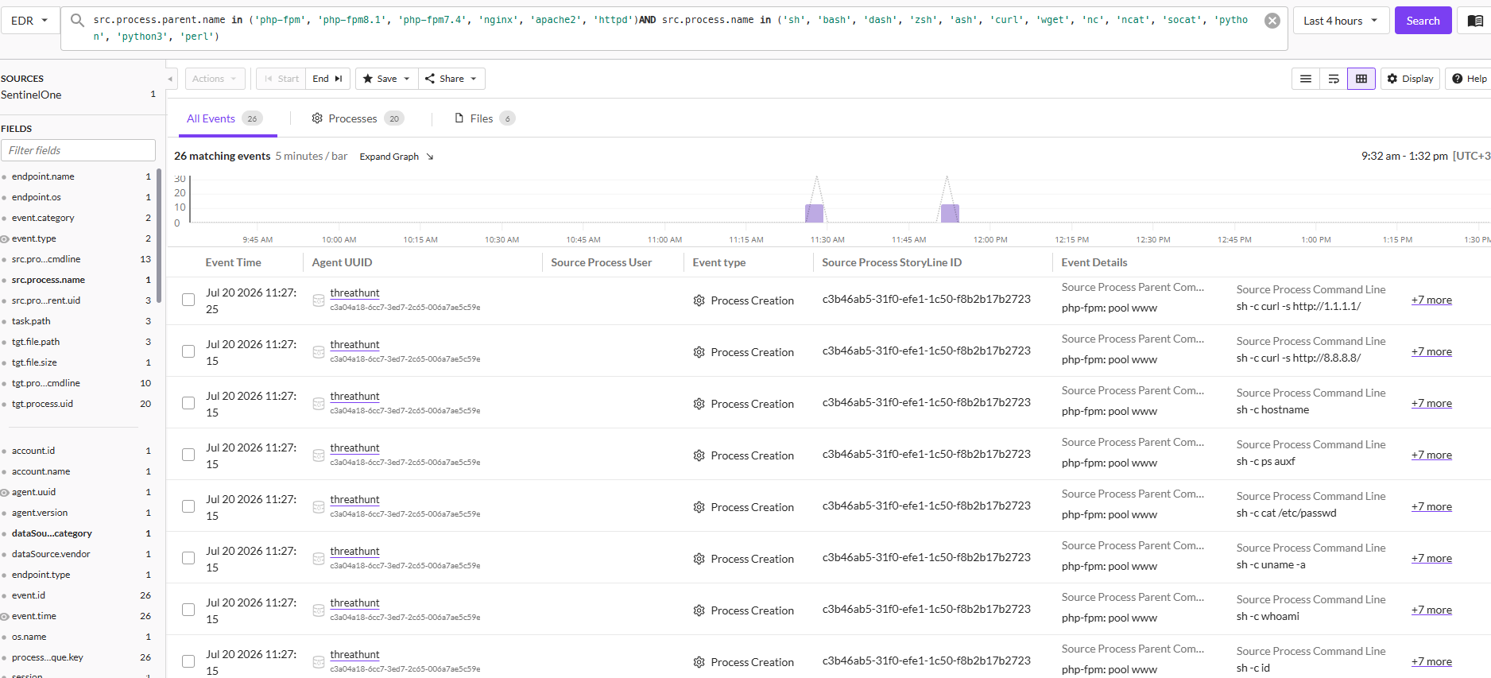Switch to the Files tab
This screenshot has height=678, width=1491.
(x=485, y=118)
